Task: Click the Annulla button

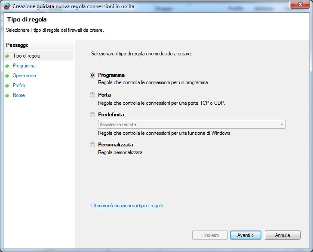Action: click(282, 235)
